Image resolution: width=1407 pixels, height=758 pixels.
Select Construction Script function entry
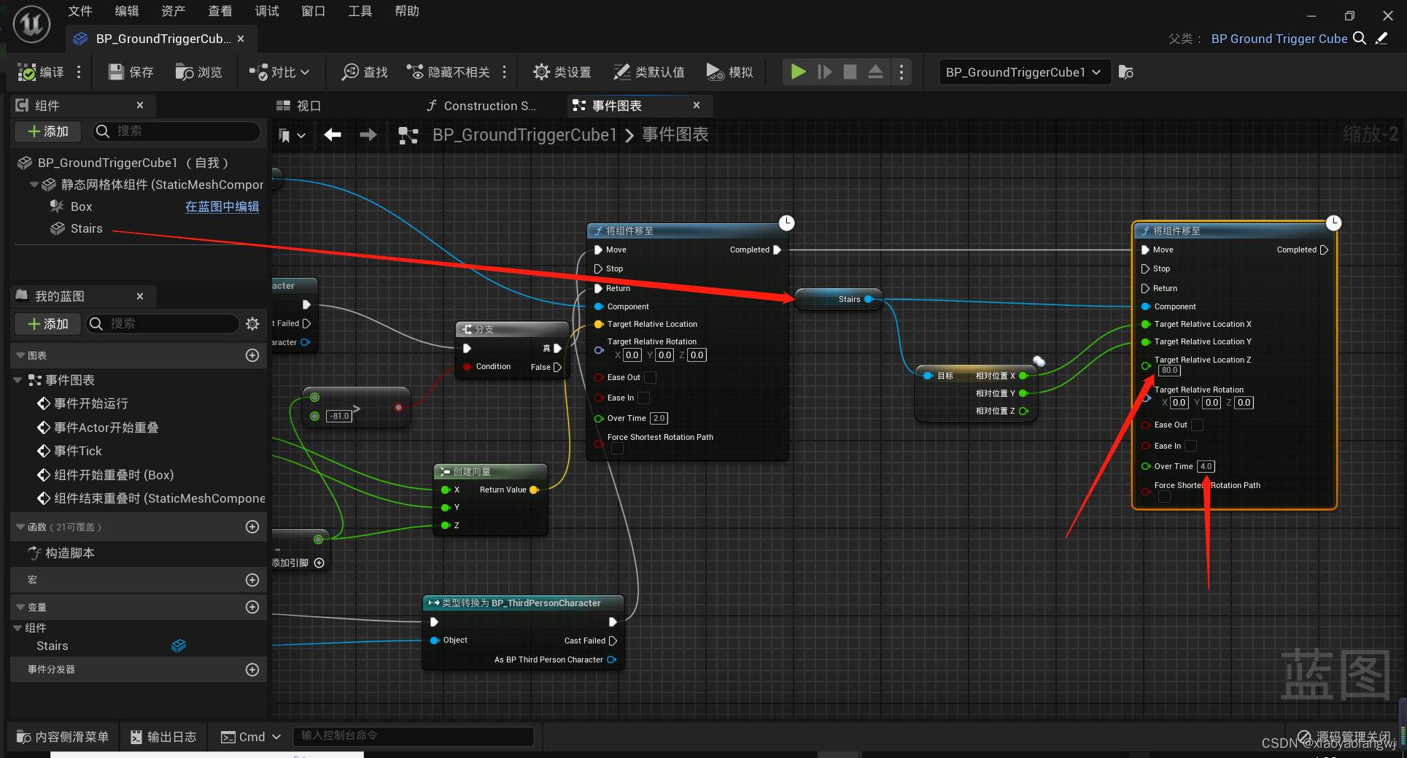pyautogui.click(x=61, y=553)
